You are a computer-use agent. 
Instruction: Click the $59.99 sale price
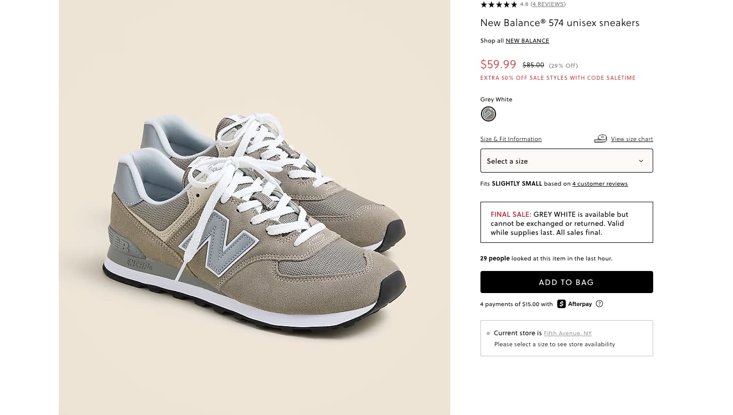click(498, 65)
